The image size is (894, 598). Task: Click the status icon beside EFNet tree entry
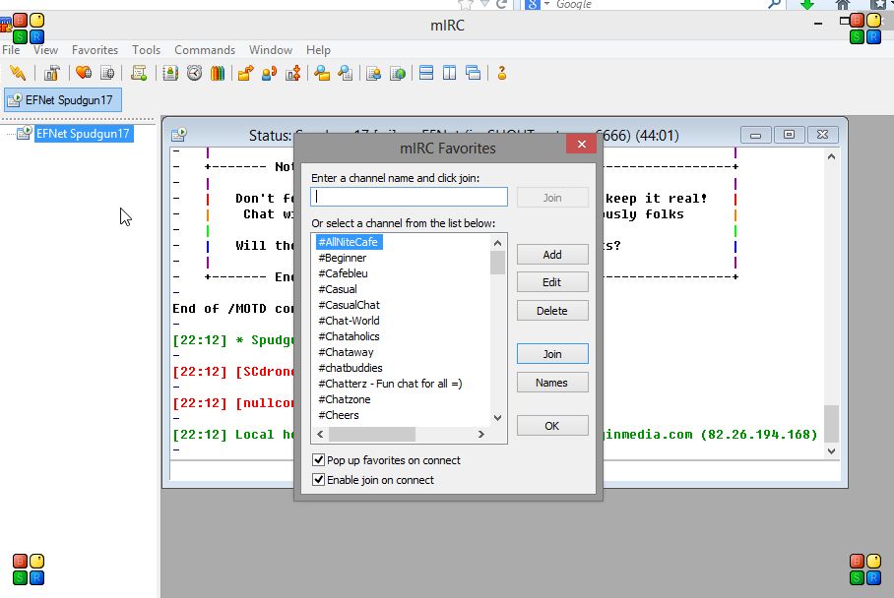[24, 133]
